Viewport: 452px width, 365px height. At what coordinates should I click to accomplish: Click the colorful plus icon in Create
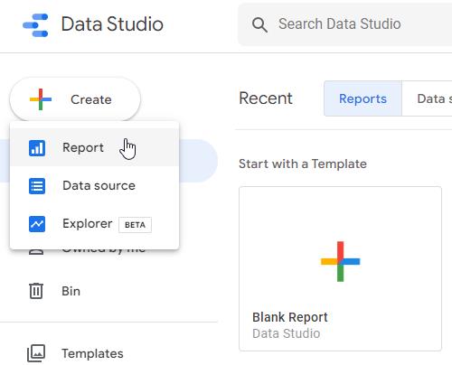[x=41, y=99]
